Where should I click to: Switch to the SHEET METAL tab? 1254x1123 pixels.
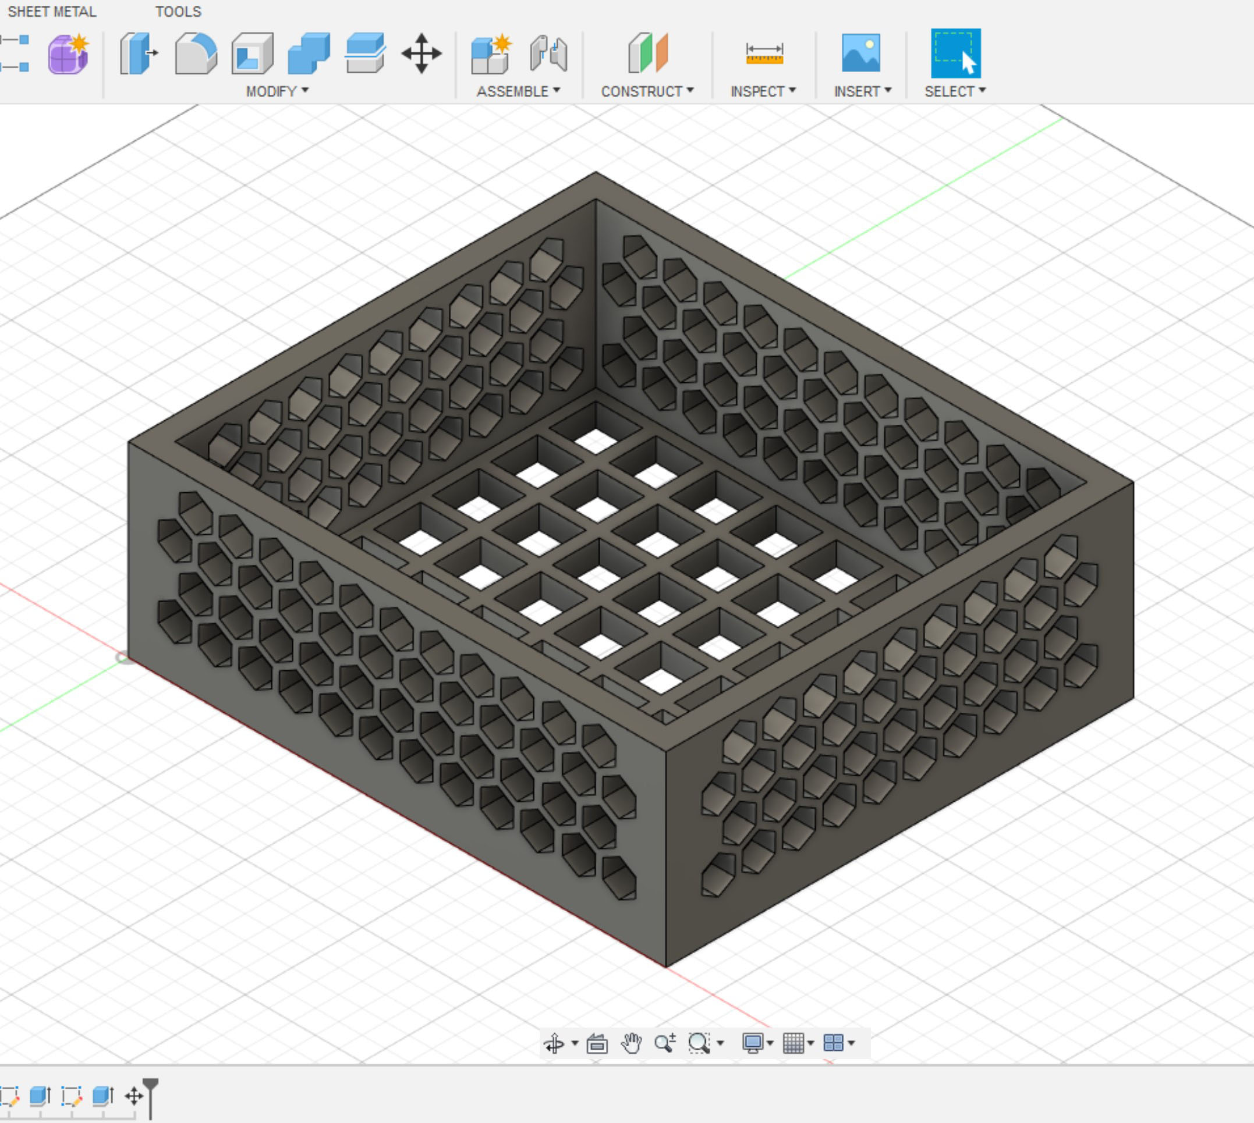click(52, 12)
